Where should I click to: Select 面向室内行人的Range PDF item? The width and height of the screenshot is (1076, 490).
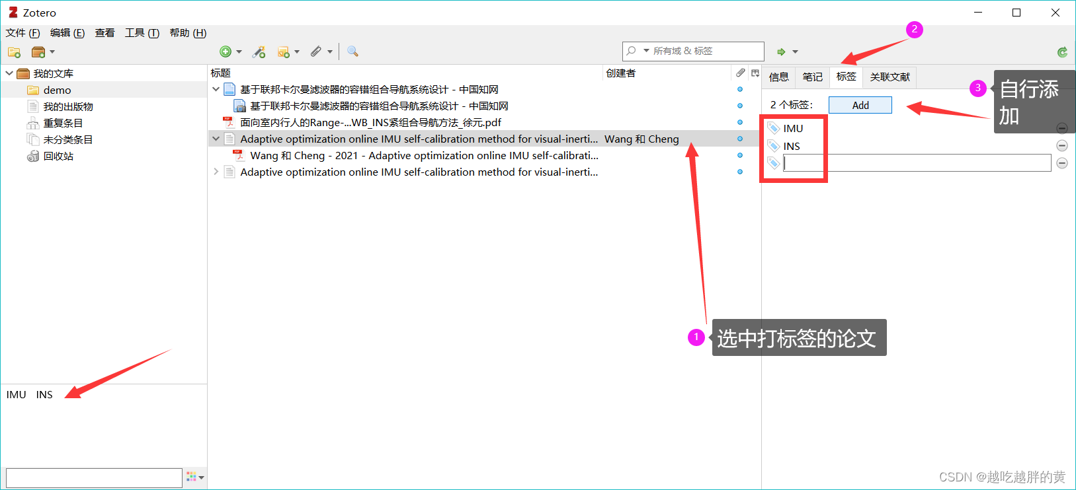pos(370,122)
